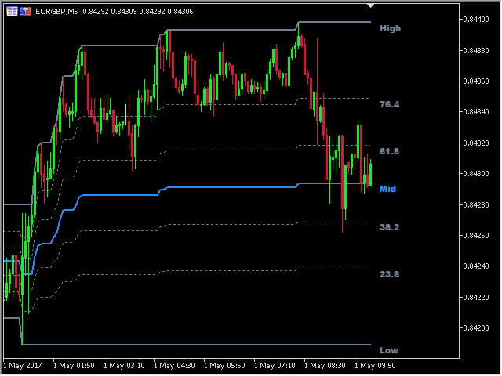This screenshot has height=376, width=502.
Task: Click the OHLC values in chart header
Action: pyautogui.click(x=138, y=12)
